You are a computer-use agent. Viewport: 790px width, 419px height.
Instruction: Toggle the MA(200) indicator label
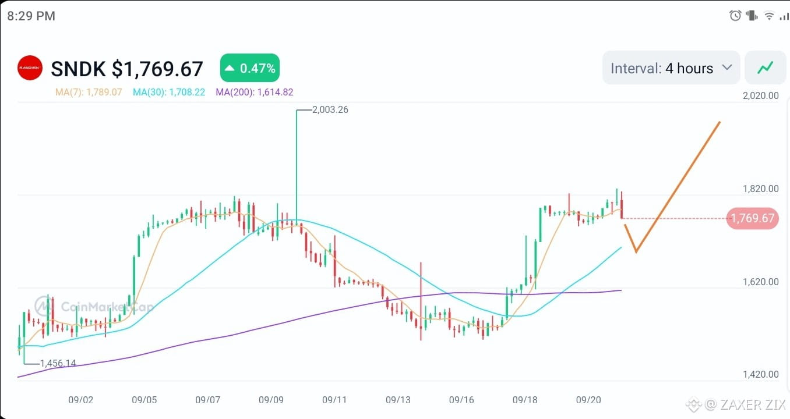pos(255,92)
